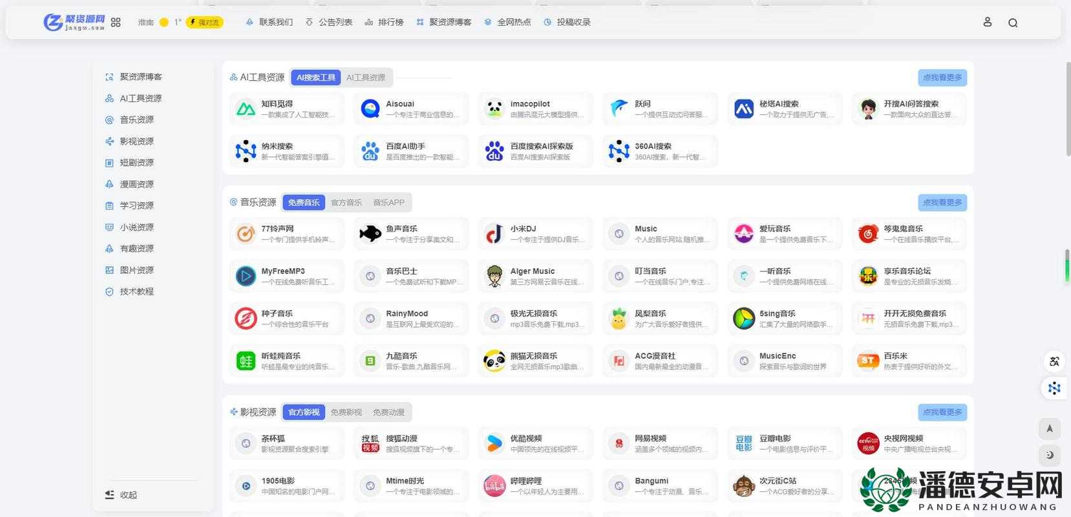The height and width of the screenshot is (517, 1071).
Task: Open 联系我们 in the top navigation
Action: pos(269,22)
